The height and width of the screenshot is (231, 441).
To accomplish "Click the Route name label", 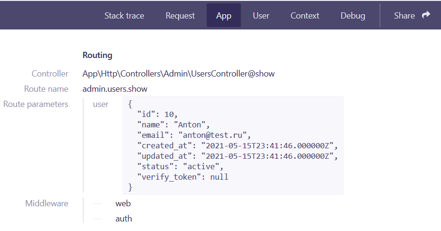I will [46, 89].
